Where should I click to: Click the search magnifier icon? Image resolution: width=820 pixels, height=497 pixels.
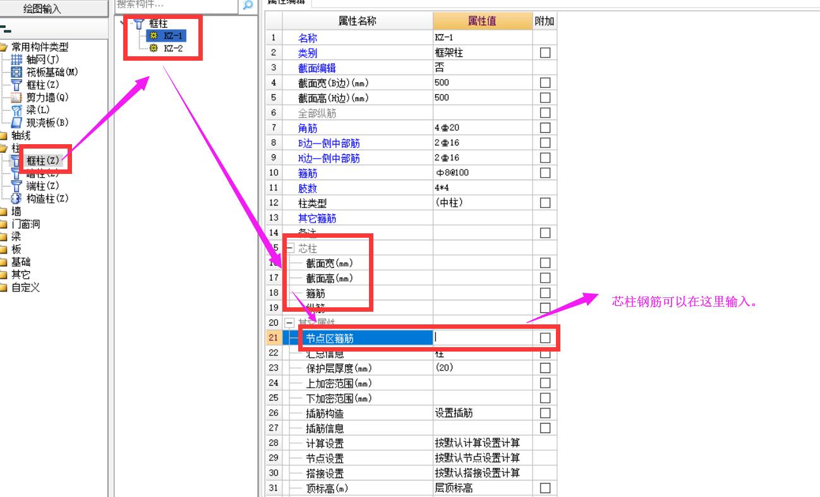[x=248, y=5]
